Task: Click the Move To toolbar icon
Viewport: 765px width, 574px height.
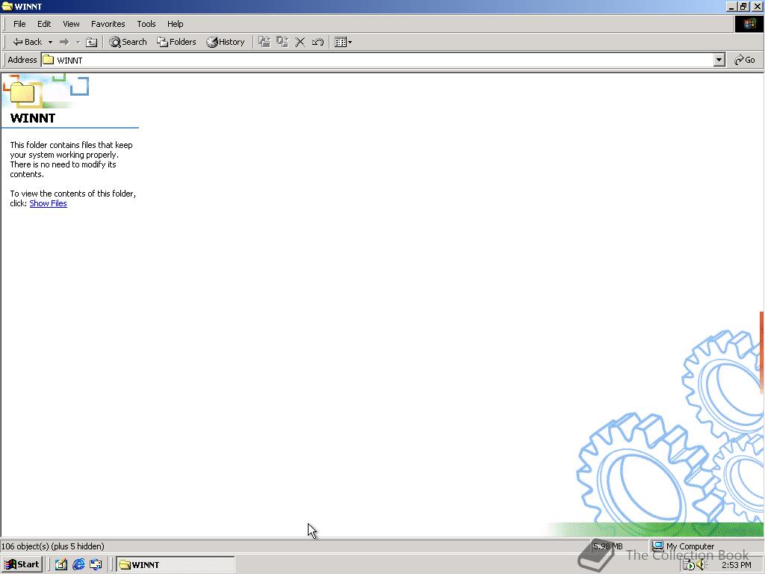Action: pyautogui.click(x=264, y=42)
